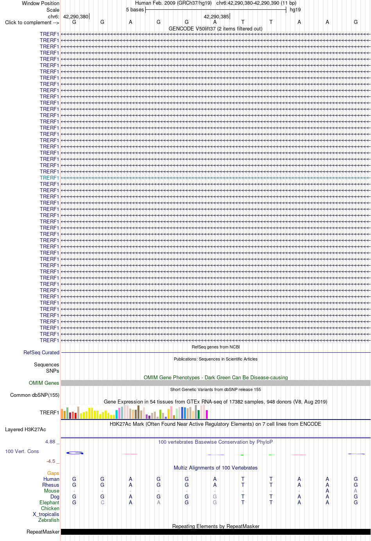Click the cyan bar in GTEx expression chart
The width and height of the screenshot is (371, 541).
pos(117,414)
